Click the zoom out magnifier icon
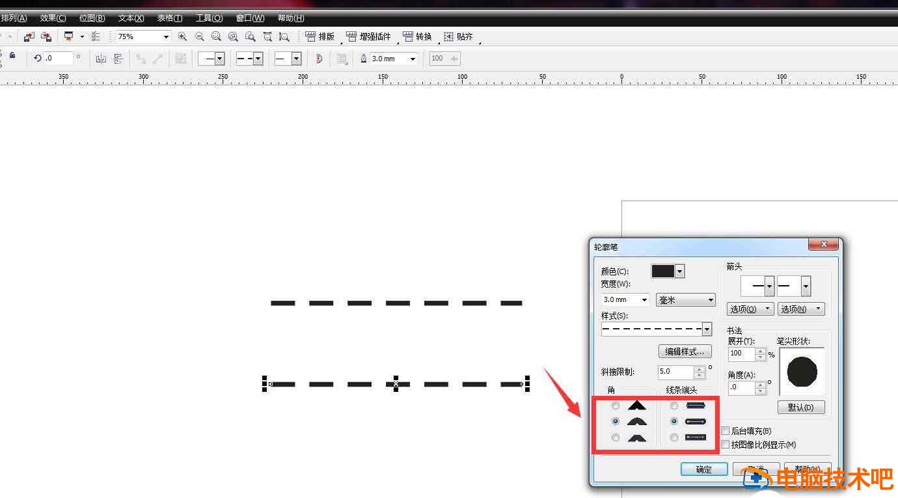The height and width of the screenshot is (498, 898). [200, 37]
